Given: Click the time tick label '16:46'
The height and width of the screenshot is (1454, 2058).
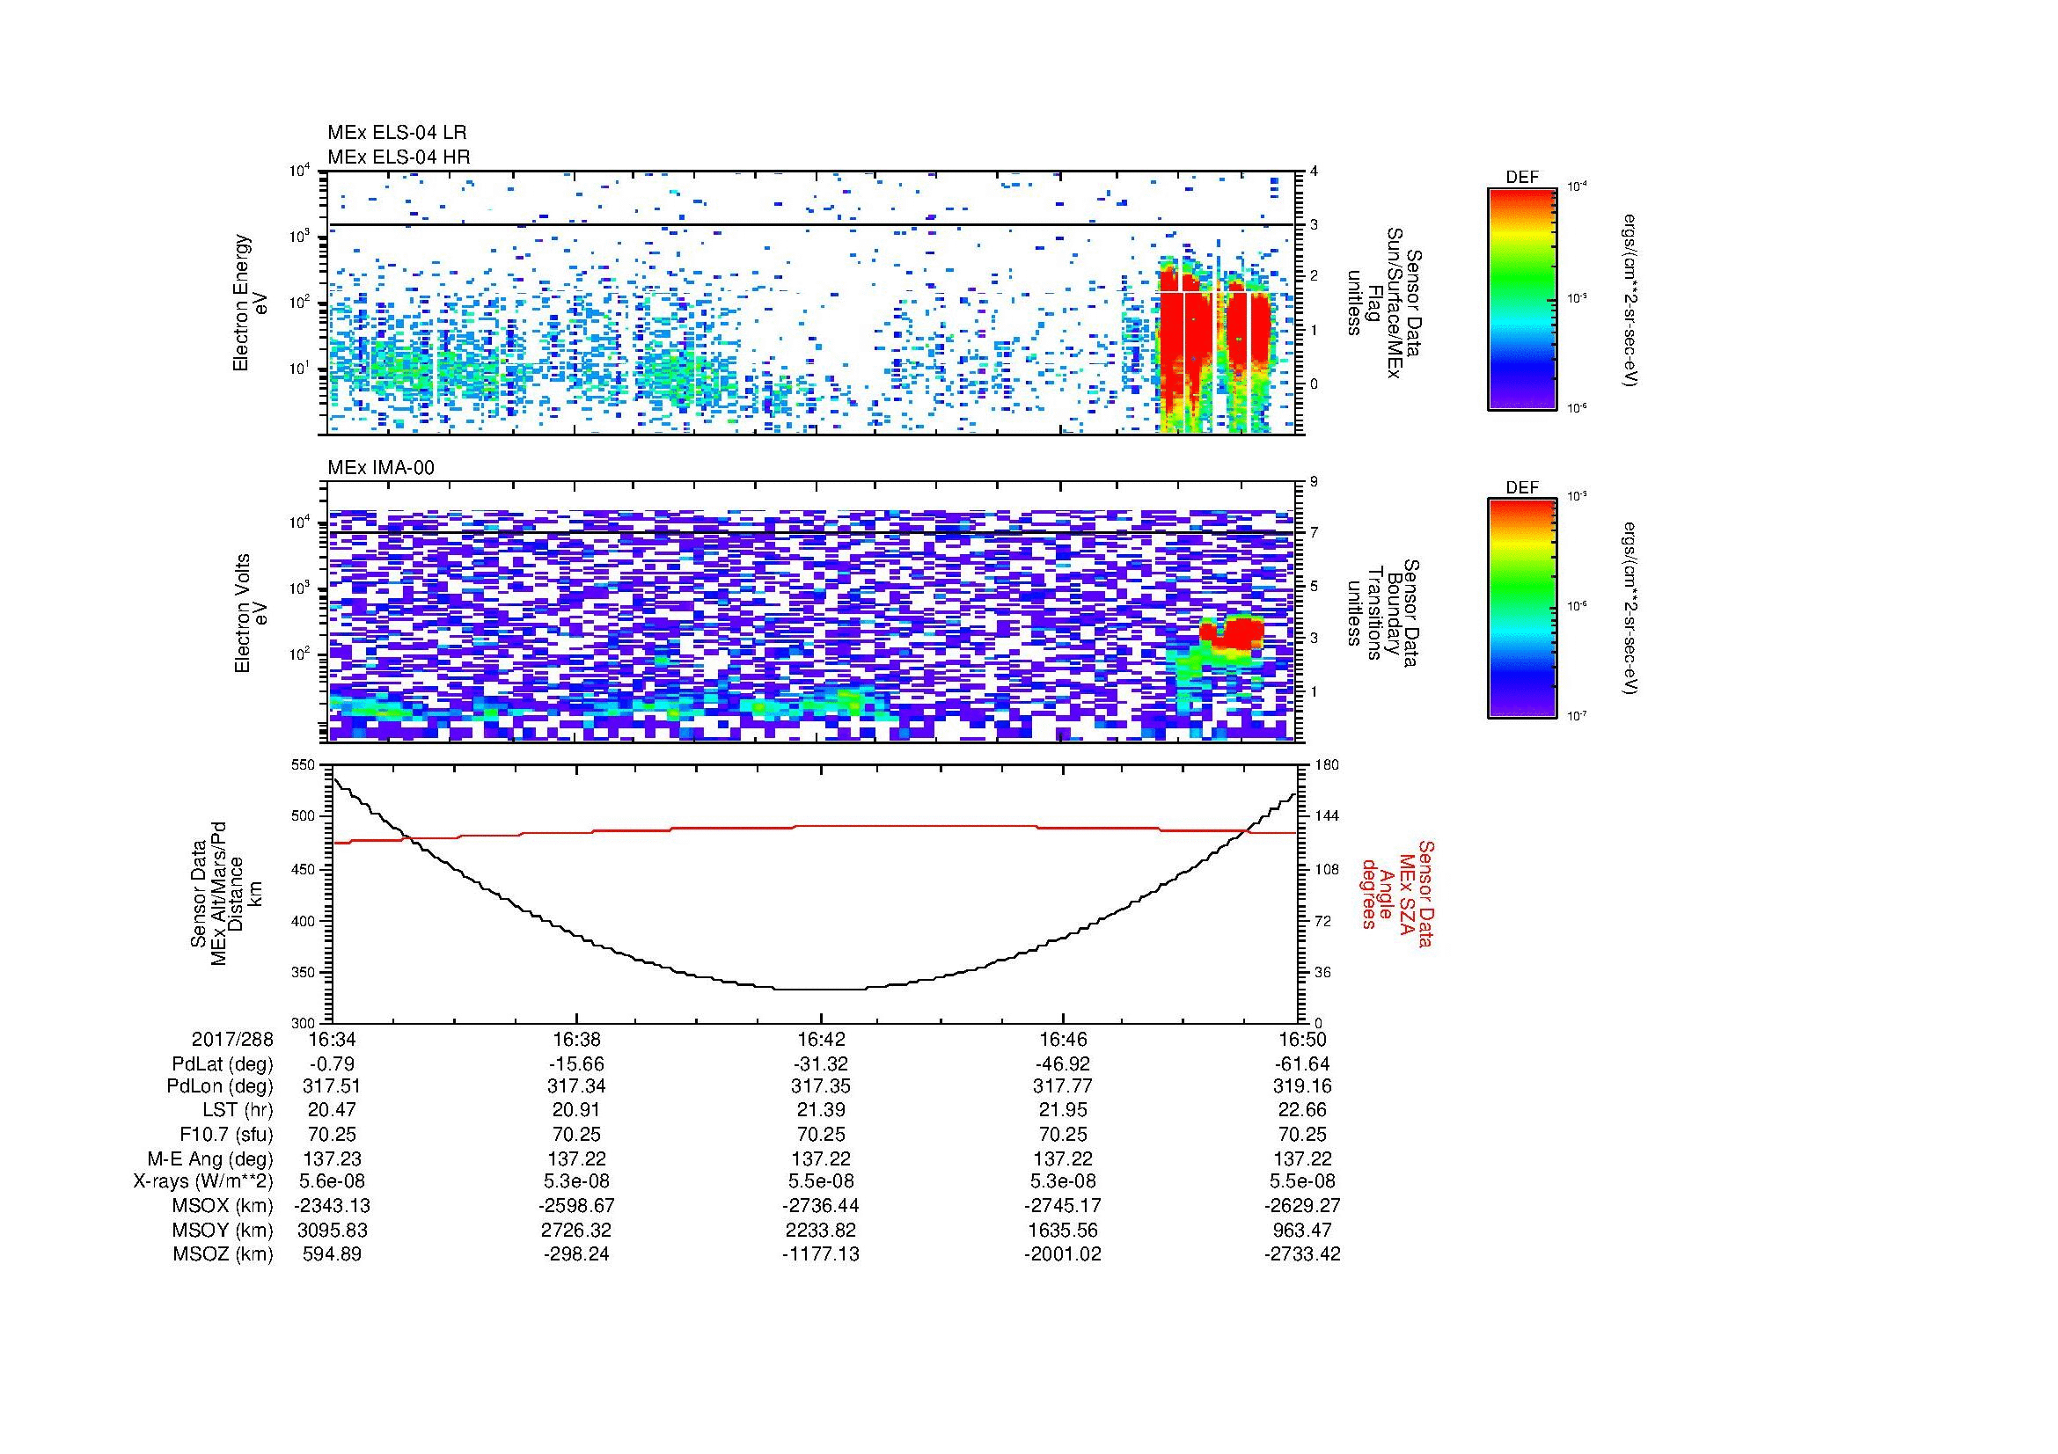Looking at the screenshot, I should (x=1063, y=1039).
